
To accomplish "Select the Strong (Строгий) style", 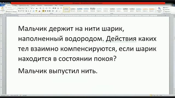I will click(x=126, y=10).
